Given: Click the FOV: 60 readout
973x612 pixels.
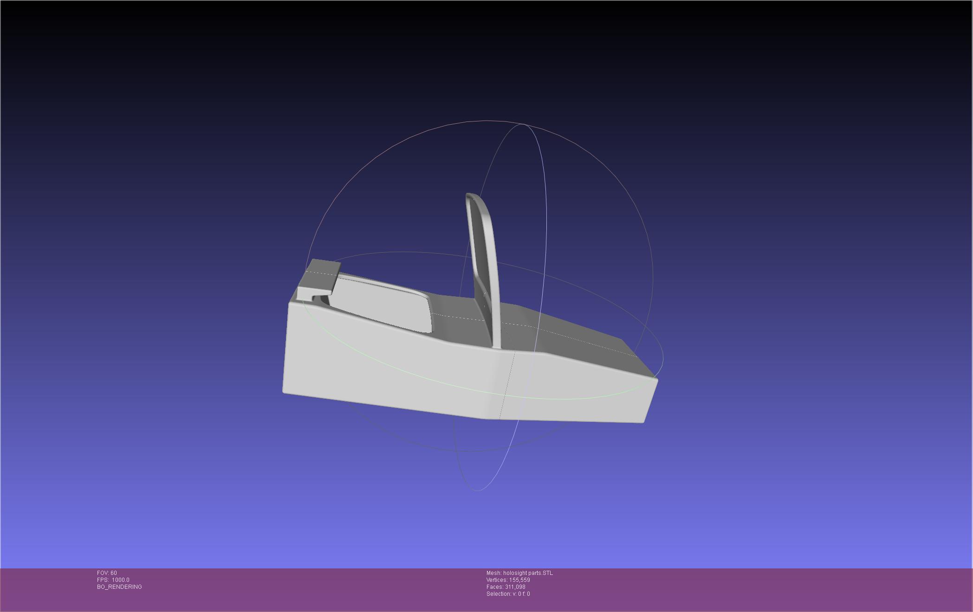Looking at the screenshot, I should [x=107, y=573].
